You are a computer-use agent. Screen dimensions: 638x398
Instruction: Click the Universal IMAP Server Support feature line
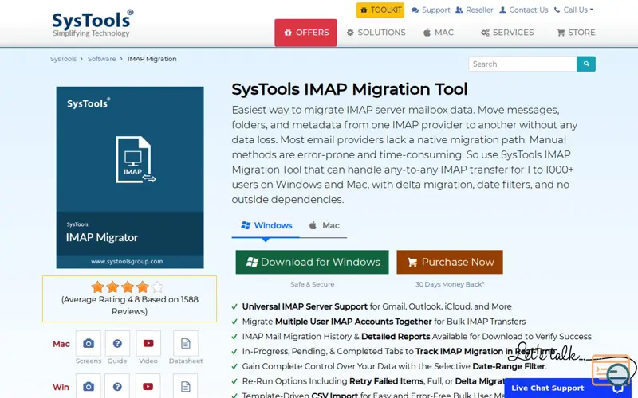[376, 306]
